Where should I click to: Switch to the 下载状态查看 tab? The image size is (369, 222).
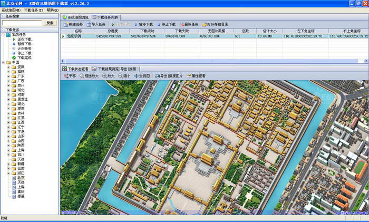click(75, 69)
